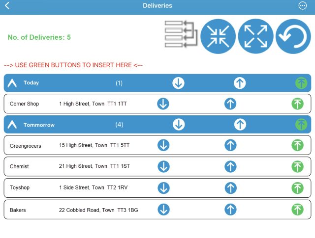Image resolution: width=315 pixels, height=238 pixels.
Task: Move Toyshop delivery down
Action: [x=163, y=188]
